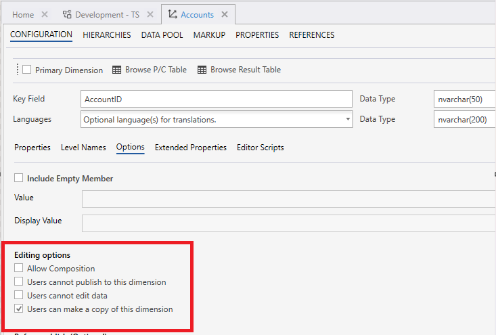Click the toolbar drag handle grip

point(18,70)
